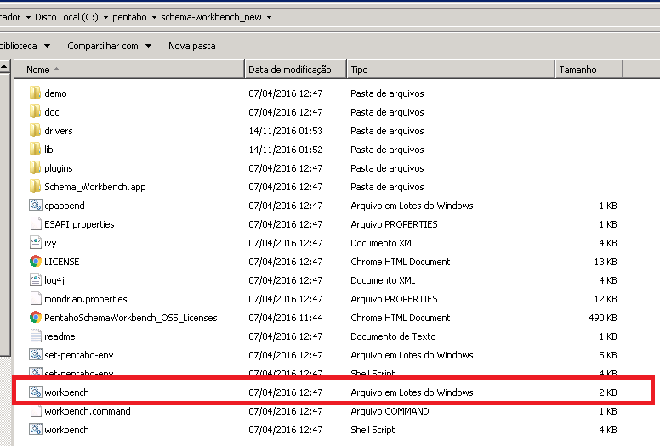Click the readme text document icon
The image size is (660, 446).
coord(36,336)
